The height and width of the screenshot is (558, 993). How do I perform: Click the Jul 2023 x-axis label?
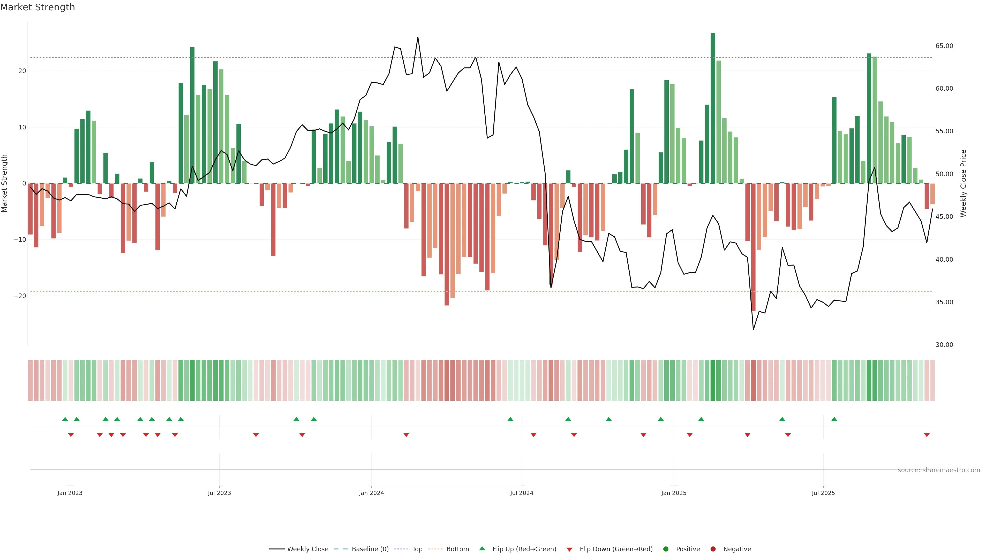pos(219,493)
